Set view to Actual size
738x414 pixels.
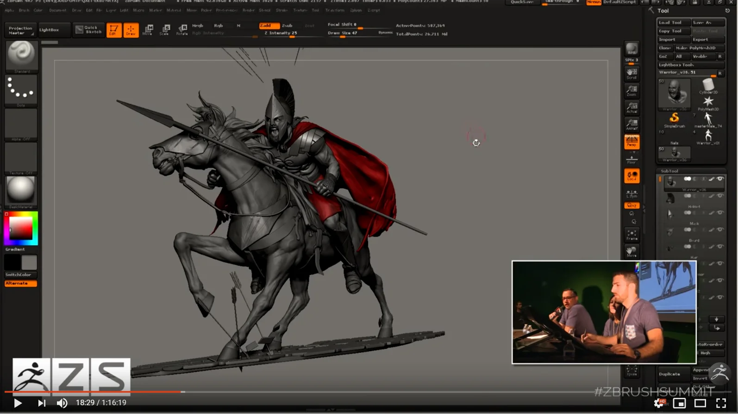(632, 108)
